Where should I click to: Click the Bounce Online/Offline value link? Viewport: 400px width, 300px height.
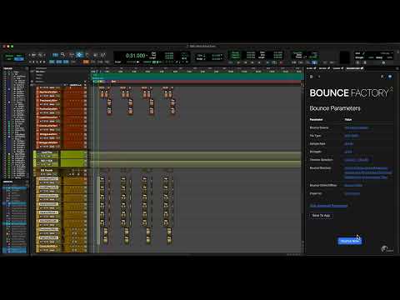353,185
